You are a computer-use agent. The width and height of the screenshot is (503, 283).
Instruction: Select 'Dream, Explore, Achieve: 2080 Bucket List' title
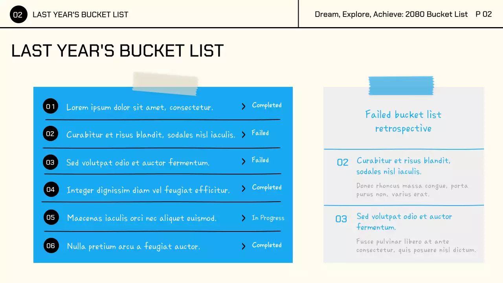[391, 14]
